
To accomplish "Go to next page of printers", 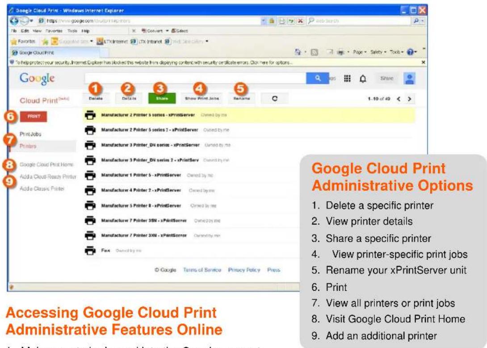I will (409, 99).
